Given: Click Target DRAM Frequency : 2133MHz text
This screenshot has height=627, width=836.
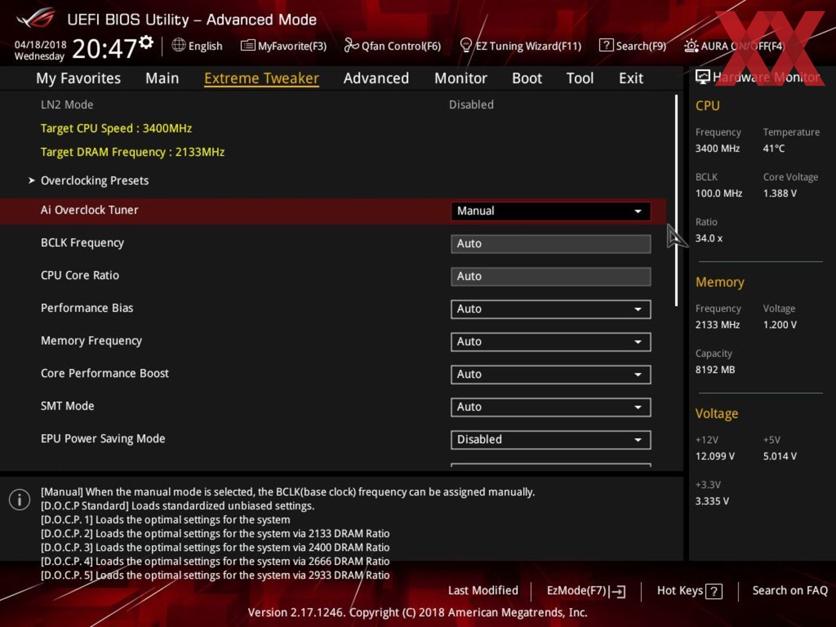Looking at the screenshot, I should [x=133, y=152].
